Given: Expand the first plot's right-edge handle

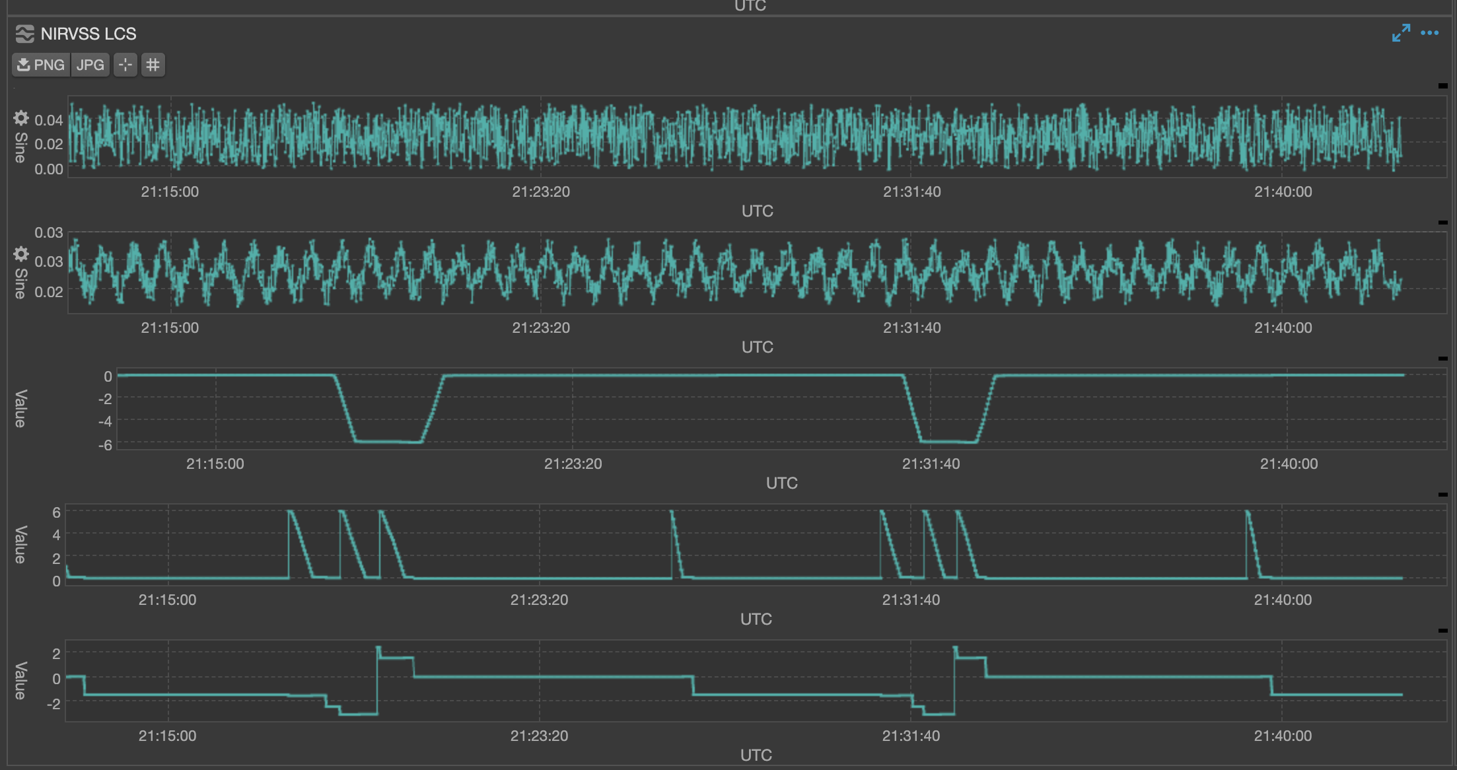Looking at the screenshot, I should point(1442,85).
